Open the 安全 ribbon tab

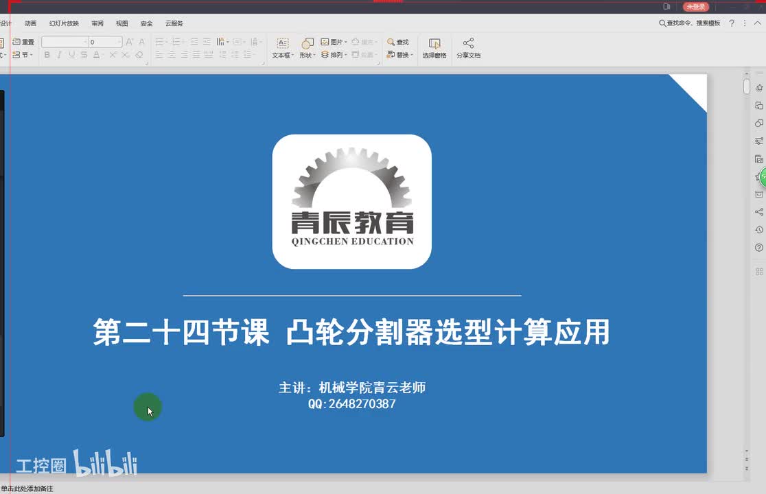(146, 23)
